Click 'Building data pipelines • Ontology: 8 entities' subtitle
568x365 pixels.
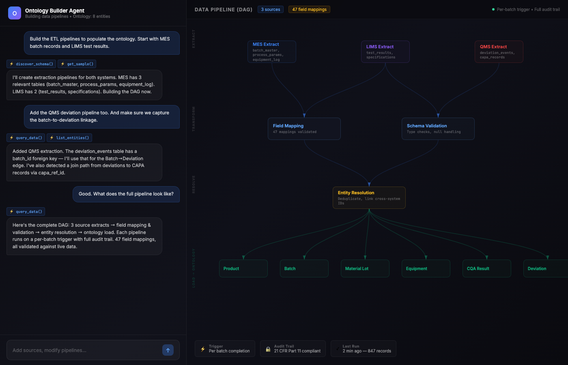click(x=68, y=17)
